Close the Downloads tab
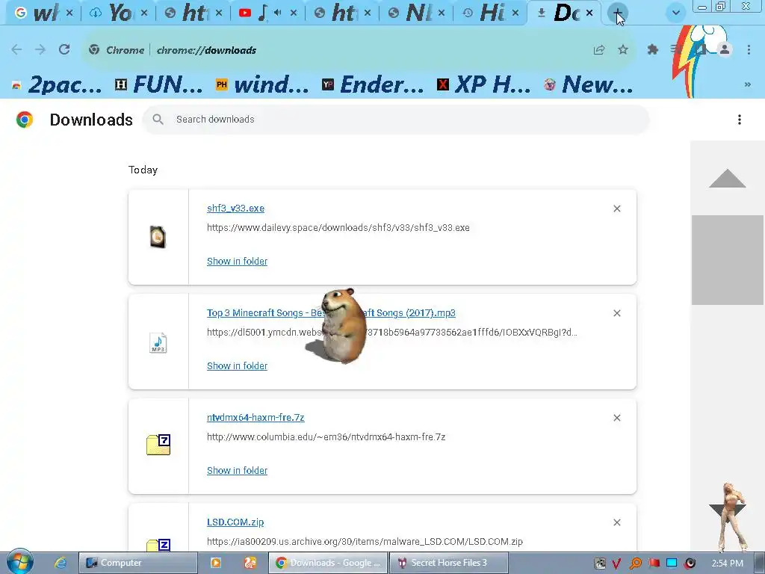Viewport: 765px width, 574px height. 590,13
